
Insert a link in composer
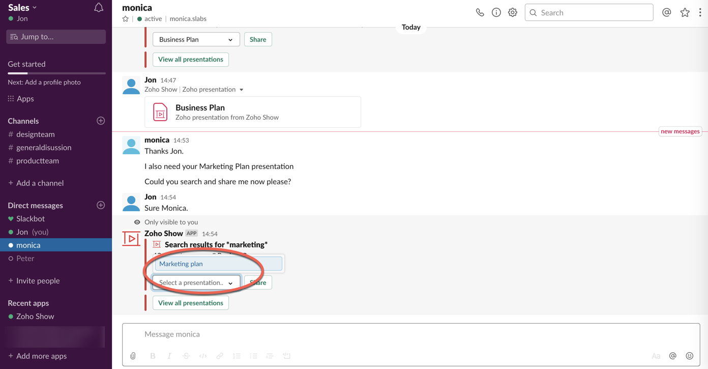point(220,356)
